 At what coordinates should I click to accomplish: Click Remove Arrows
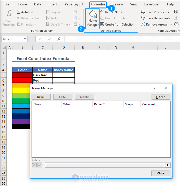pyautogui.click(x=154, y=25)
